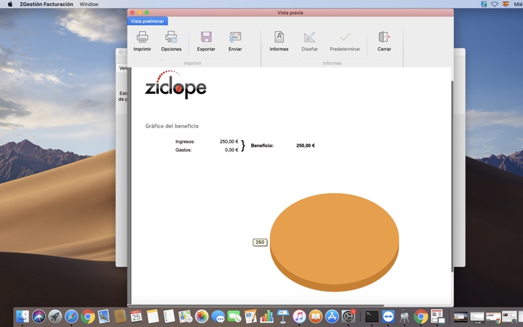This screenshot has height=327, width=523.
Task: Open the App Store icon
Action: (x=332, y=317)
